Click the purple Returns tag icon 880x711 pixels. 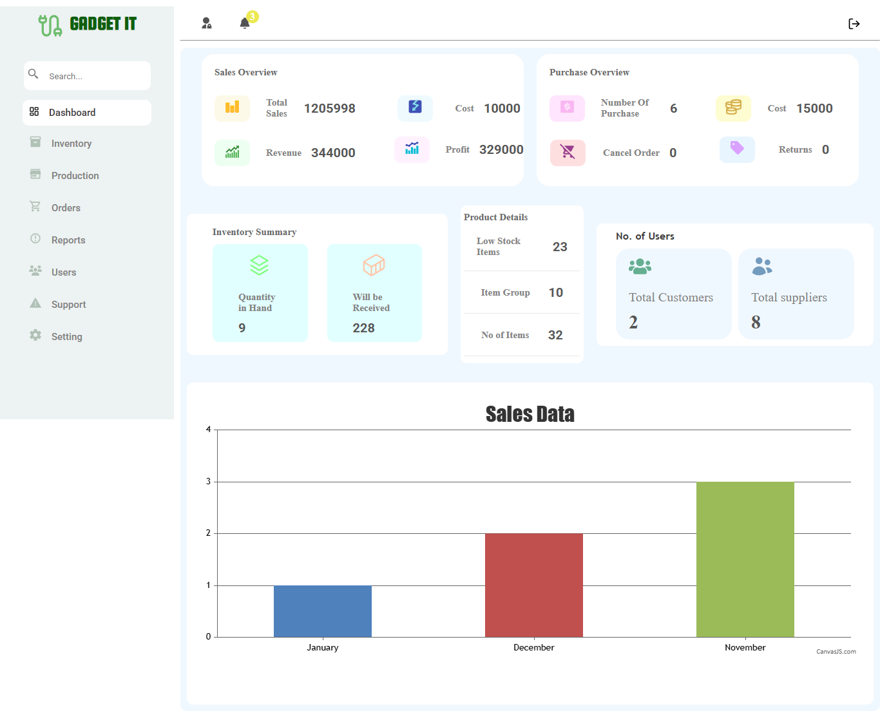pyautogui.click(x=736, y=149)
